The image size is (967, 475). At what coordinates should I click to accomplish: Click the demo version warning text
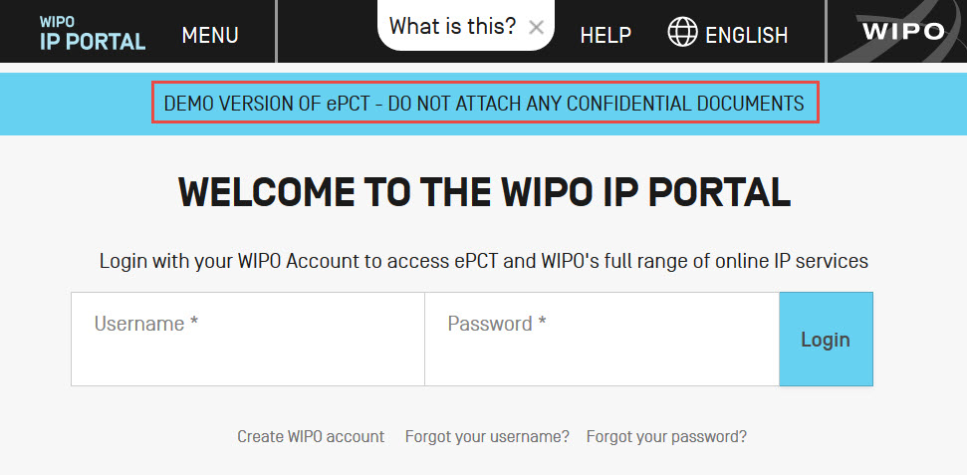(484, 103)
